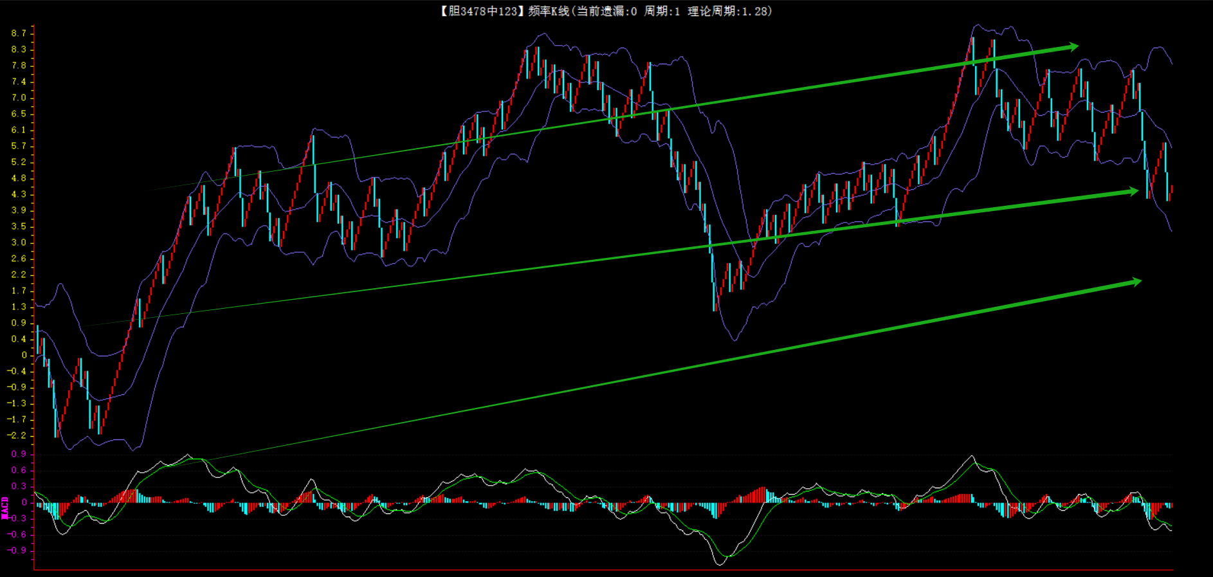
Task: Click the magenta MACD indicator label
Action: click(5, 508)
